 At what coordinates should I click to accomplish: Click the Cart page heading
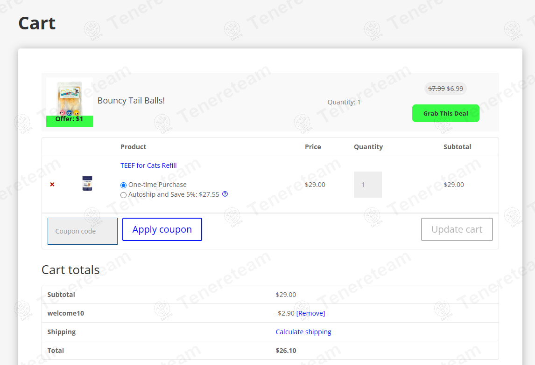tap(37, 23)
